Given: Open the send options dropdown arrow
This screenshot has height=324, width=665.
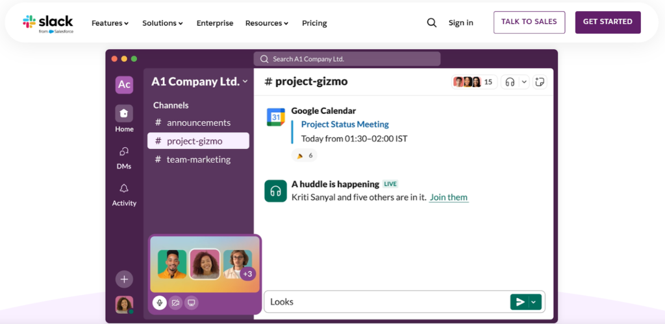Looking at the screenshot, I should pyautogui.click(x=535, y=302).
